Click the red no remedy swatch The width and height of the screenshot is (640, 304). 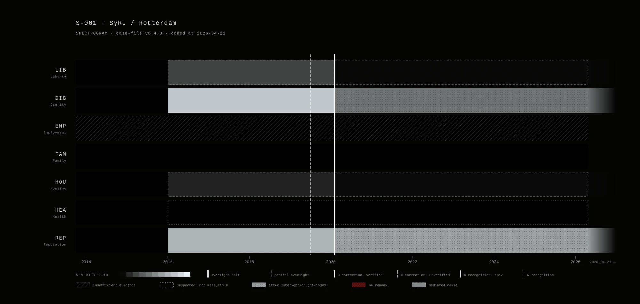click(359, 285)
